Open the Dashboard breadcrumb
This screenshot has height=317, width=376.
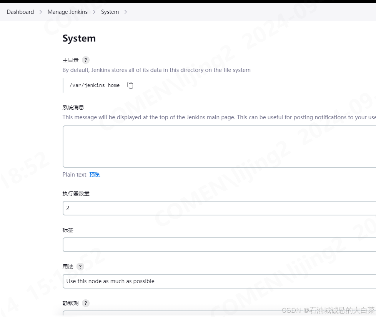(20, 12)
